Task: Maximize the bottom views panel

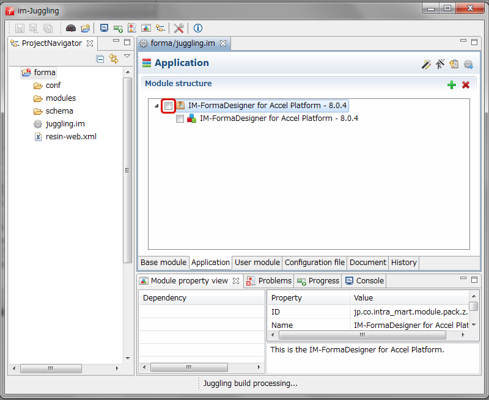Action: 474,280
